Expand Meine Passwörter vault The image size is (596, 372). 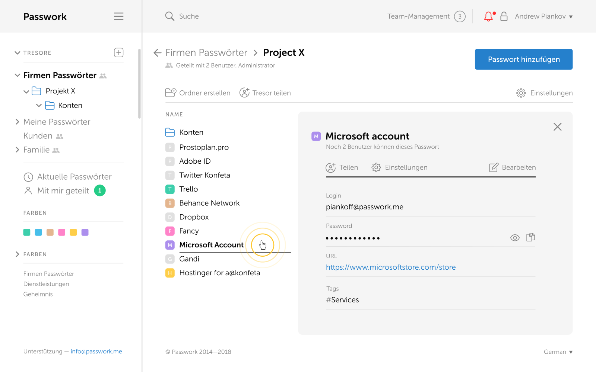(17, 122)
